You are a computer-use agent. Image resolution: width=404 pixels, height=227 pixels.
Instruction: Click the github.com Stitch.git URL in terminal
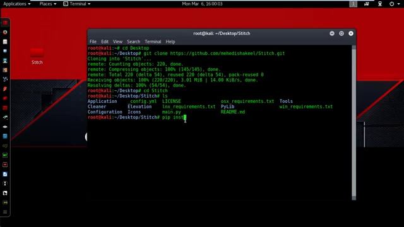[227, 54]
